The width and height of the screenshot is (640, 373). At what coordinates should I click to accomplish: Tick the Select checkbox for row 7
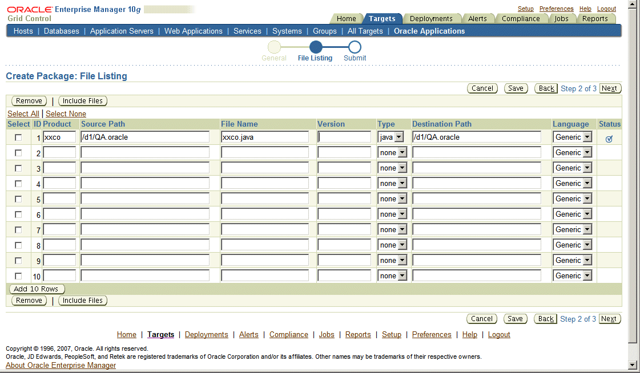pos(18,230)
